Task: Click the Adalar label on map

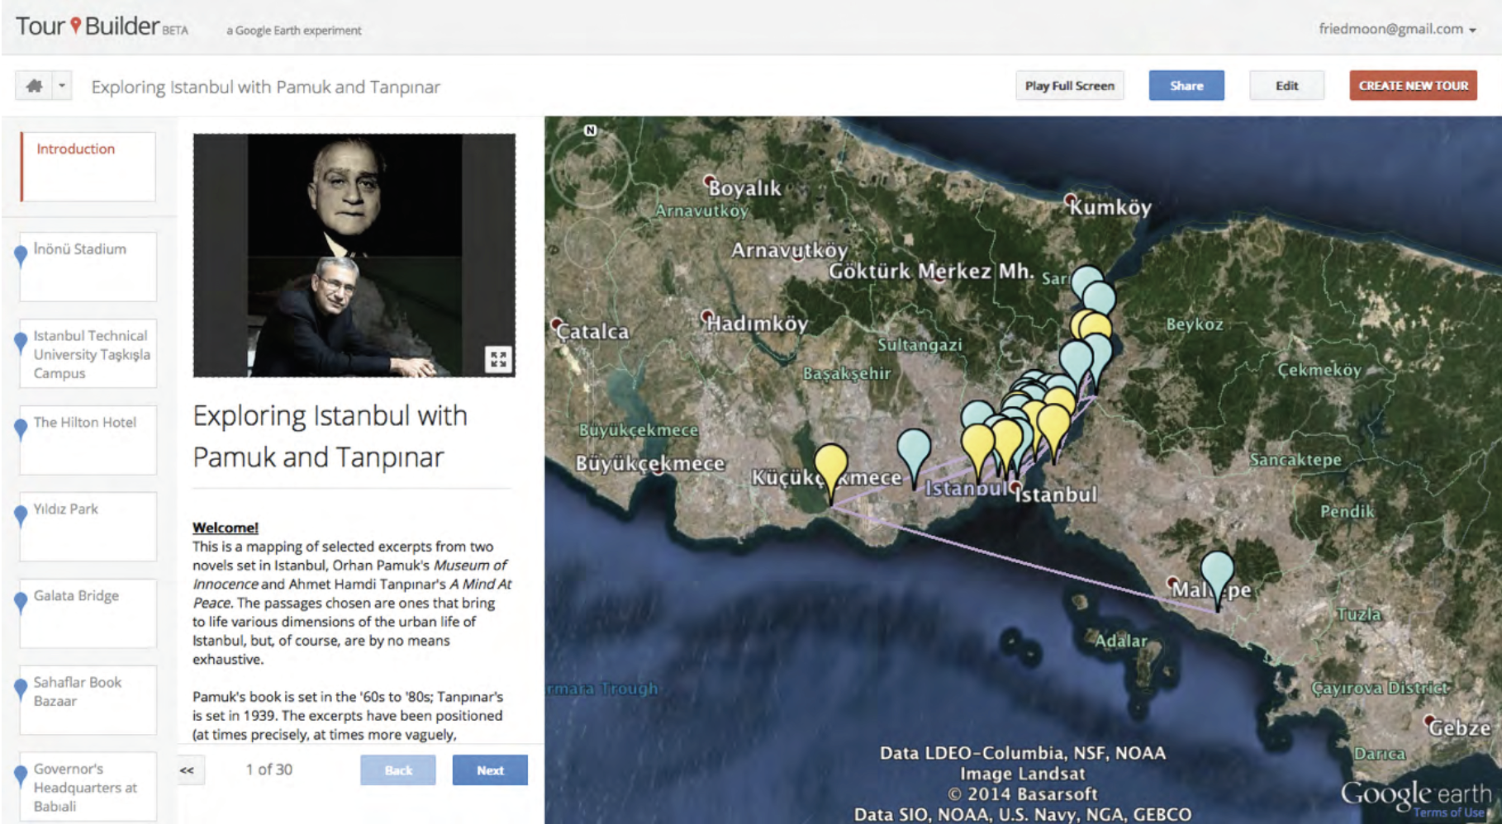Action: point(1121,641)
